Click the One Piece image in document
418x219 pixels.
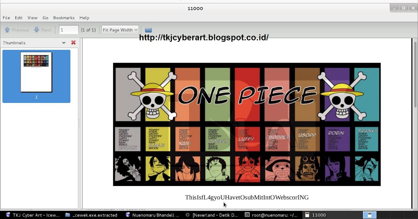[247, 124]
